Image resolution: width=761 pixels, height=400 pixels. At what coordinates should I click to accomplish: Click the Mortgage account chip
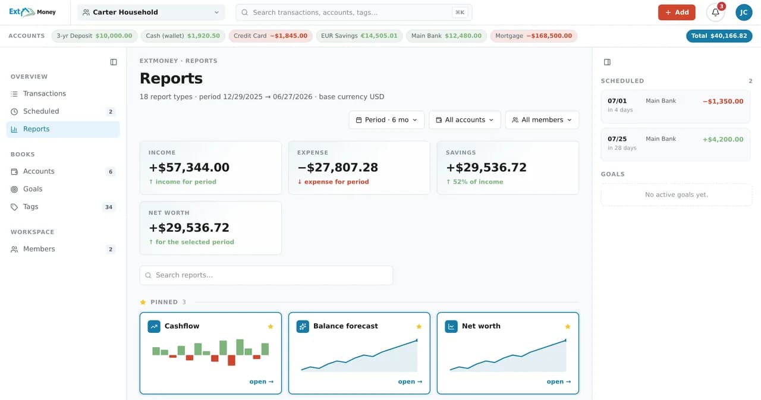pos(534,36)
